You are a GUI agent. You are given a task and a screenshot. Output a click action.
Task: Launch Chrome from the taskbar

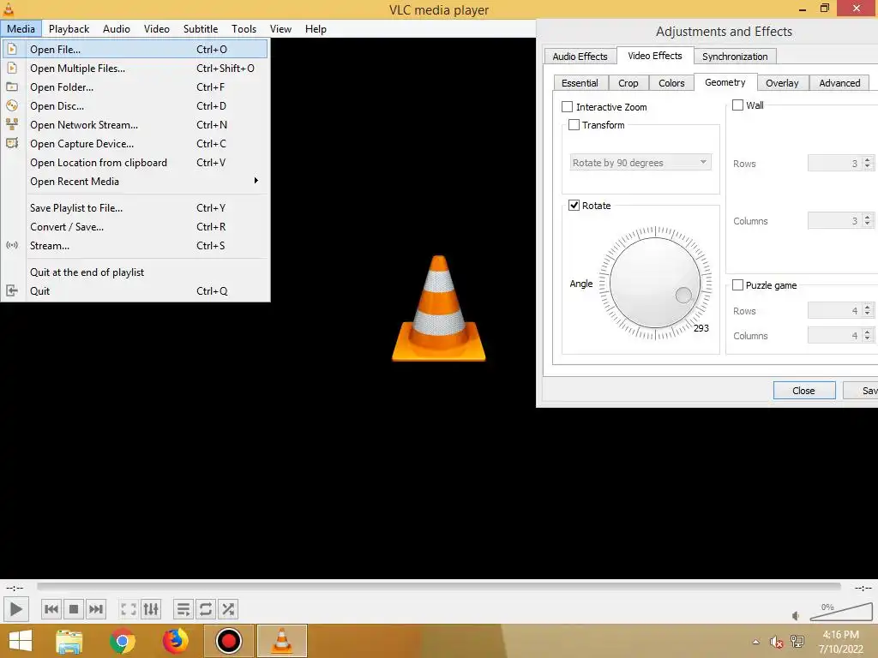click(x=122, y=641)
